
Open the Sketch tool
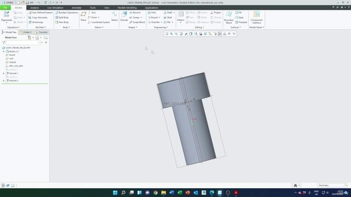point(115,16)
